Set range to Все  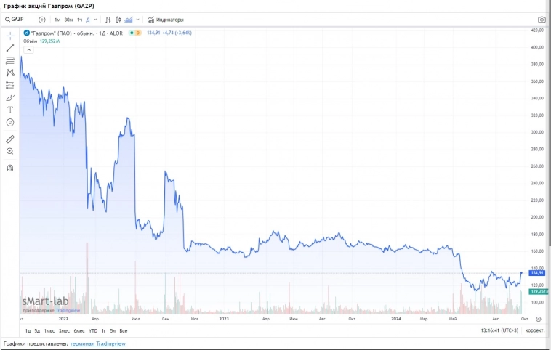[x=124, y=330]
